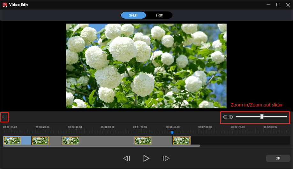293x169 pixels.
Task: Confirm edits with the OK button
Action: [278, 158]
